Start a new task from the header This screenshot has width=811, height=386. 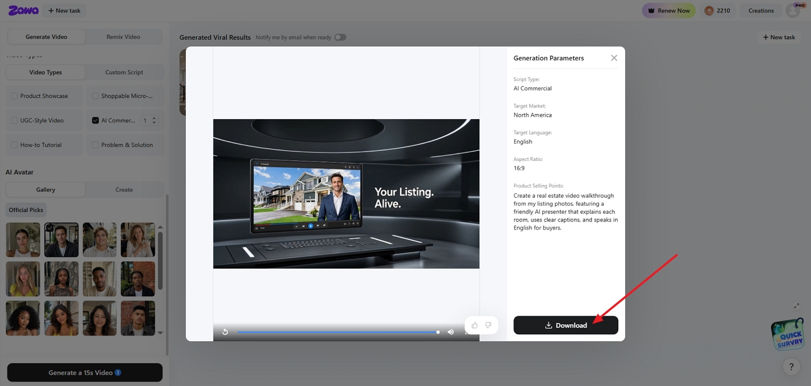pos(65,11)
